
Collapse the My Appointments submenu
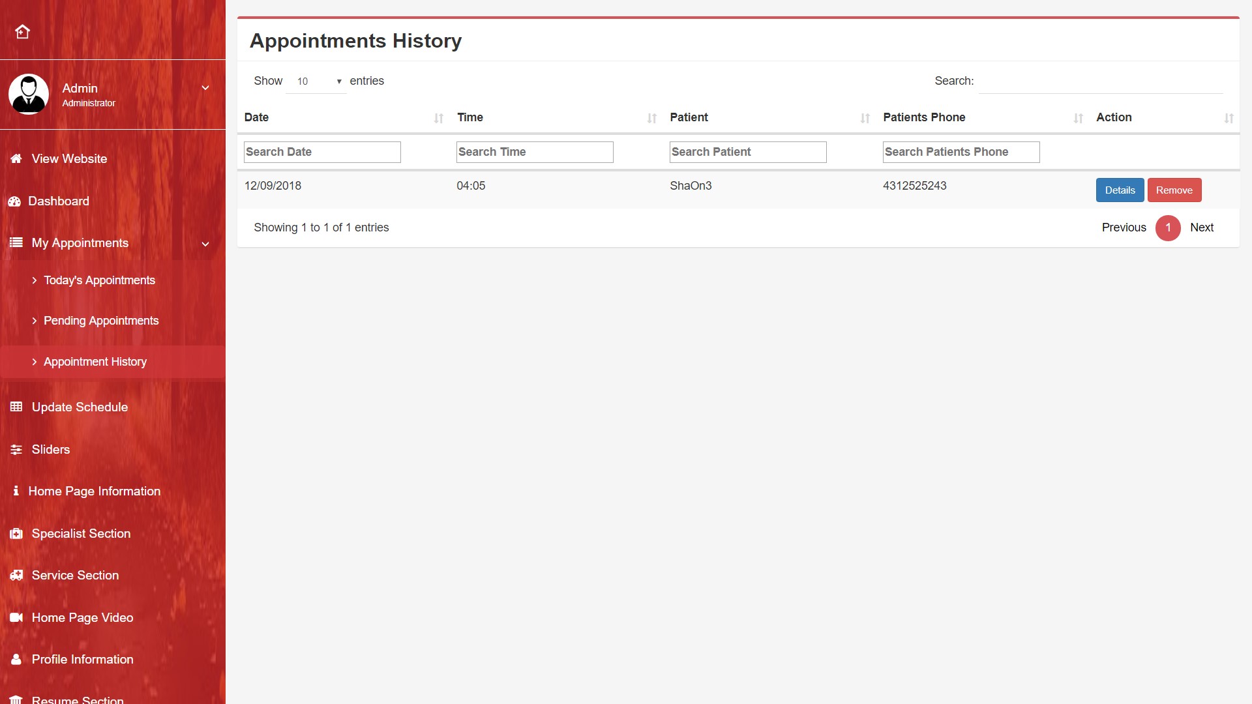pyautogui.click(x=205, y=244)
